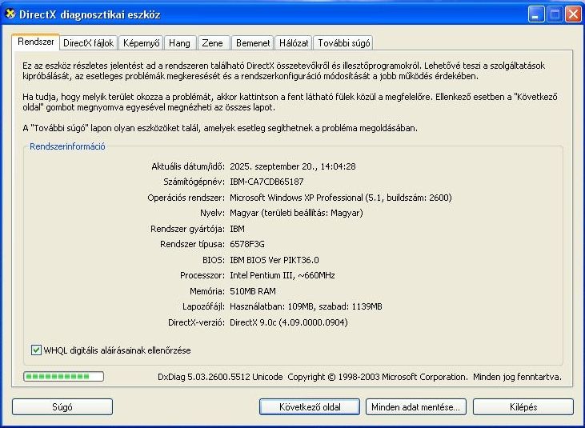
Task: Select language value Magyar (területi beállítás: Magyar)
Action: (296, 214)
